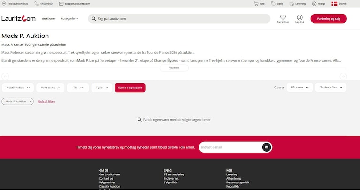
Task: Click the previous carousel arrow
Action: 5,76
